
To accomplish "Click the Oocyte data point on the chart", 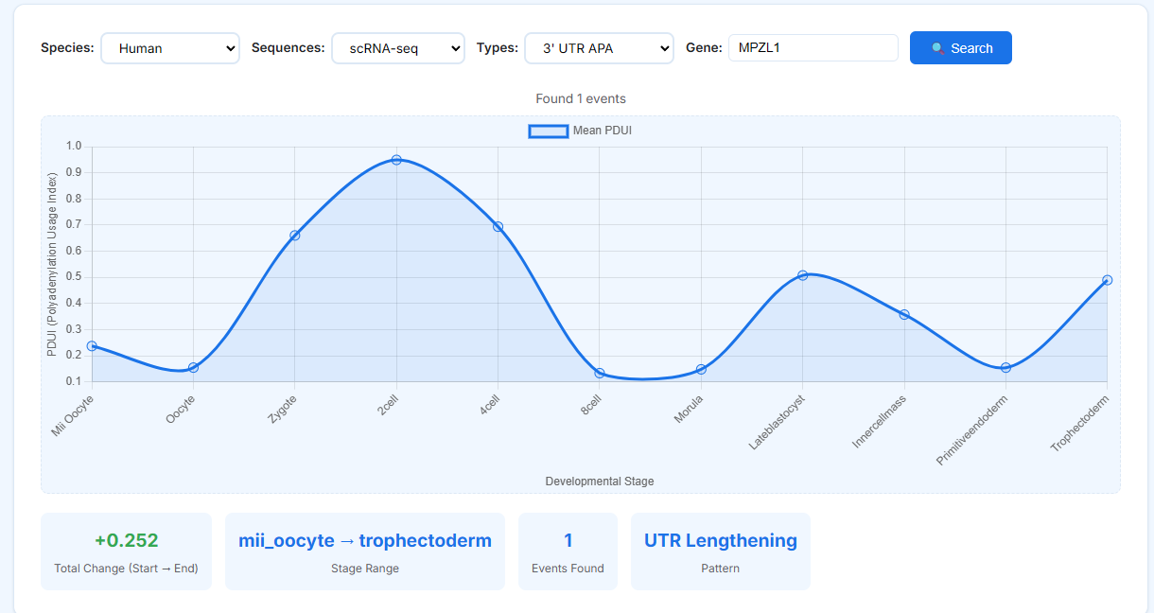I will point(193,367).
